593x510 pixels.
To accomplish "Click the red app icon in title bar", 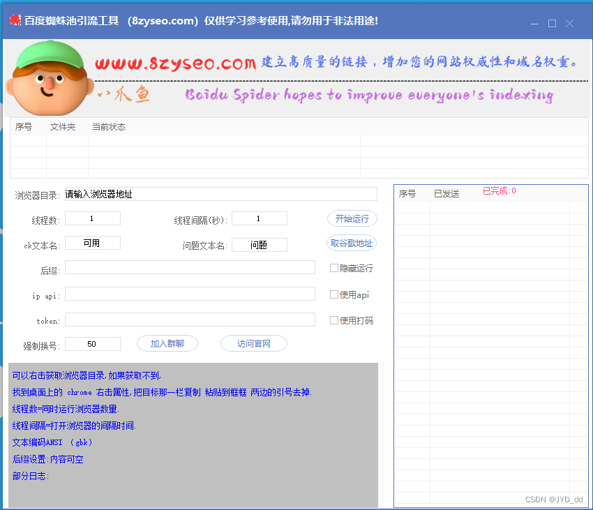I will [15, 20].
